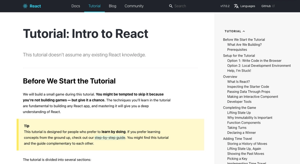Go to Adding Time Travel section

coord(237,139)
